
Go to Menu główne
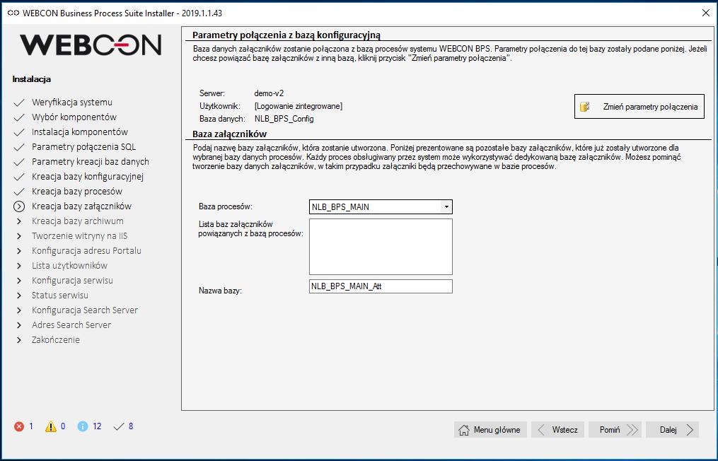(x=490, y=430)
